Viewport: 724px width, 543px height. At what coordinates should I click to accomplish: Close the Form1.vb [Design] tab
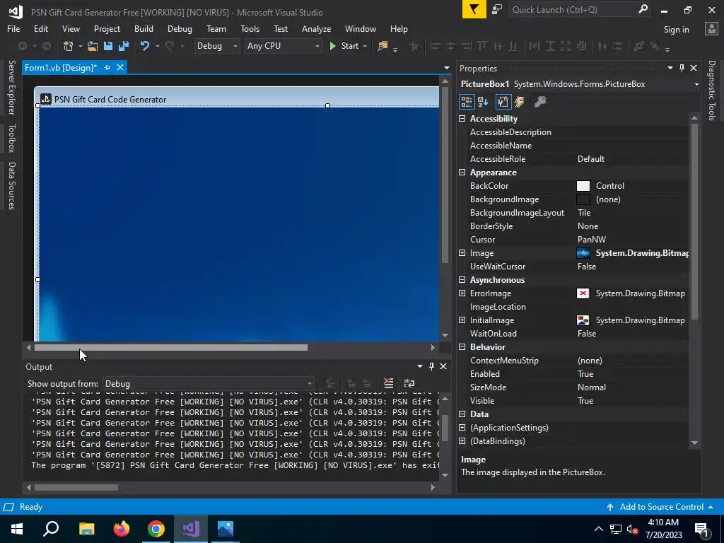tap(120, 67)
